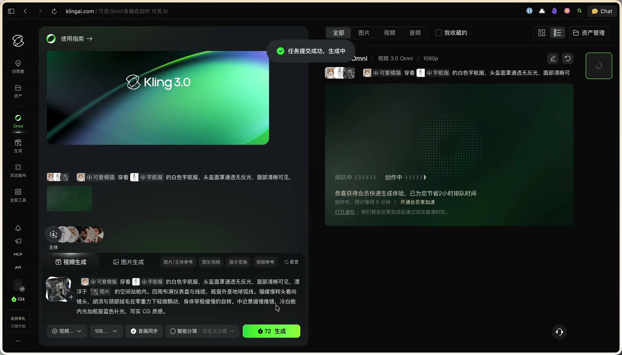Check the 我收藏的 checkbox
The height and width of the screenshot is (355, 622).
(x=438, y=33)
